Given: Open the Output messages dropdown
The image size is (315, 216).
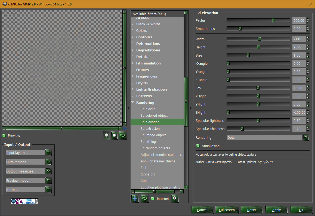Looking at the screenshot, I should 48,171.
